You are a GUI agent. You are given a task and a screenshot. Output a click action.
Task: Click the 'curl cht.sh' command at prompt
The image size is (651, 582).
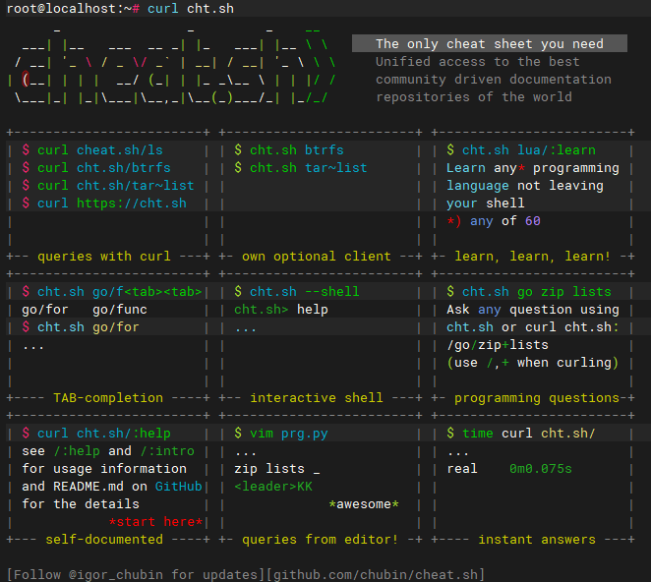tap(191, 8)
